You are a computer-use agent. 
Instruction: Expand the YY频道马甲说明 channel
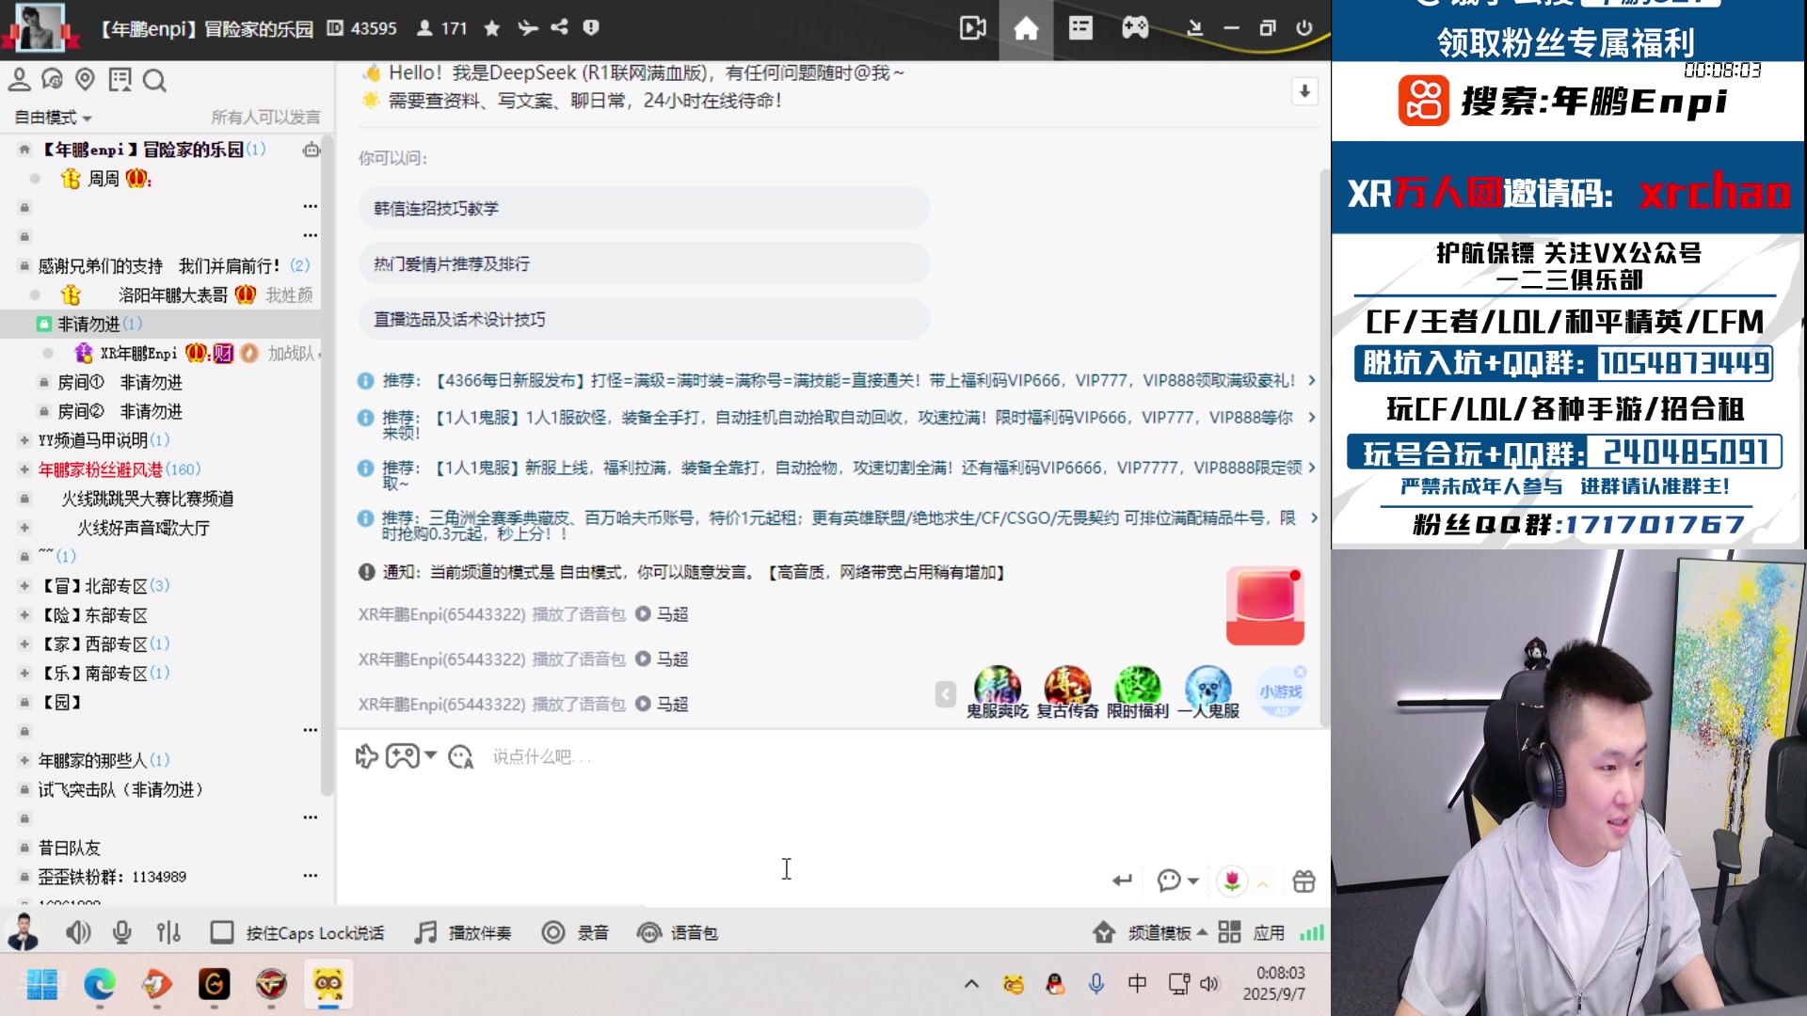tap(24, 440)
